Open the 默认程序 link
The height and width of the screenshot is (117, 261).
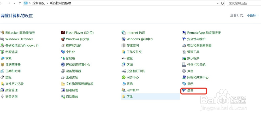tap(193, 58)
